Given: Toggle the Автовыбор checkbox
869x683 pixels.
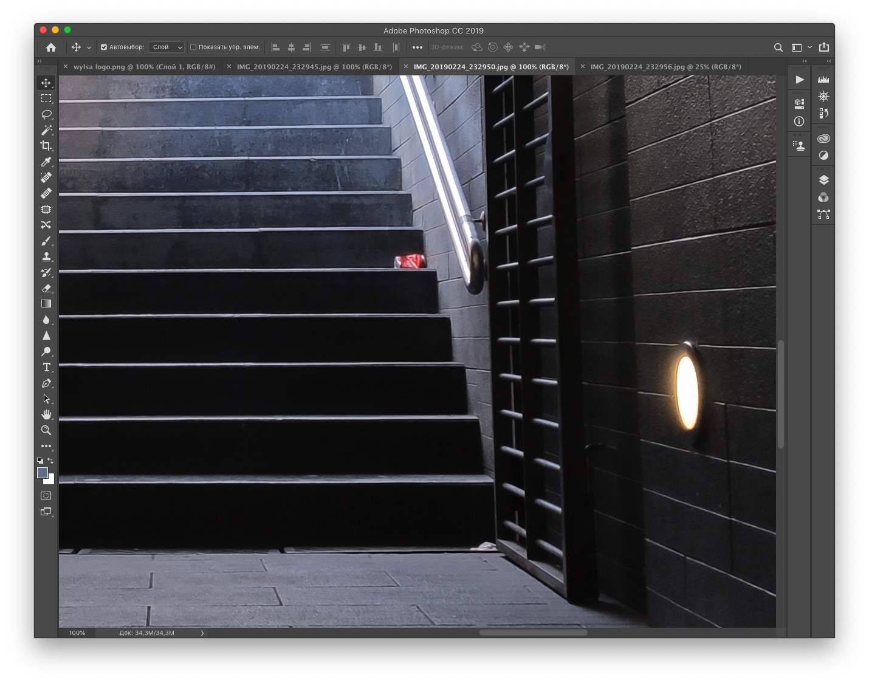Looking at the screenshot, I should click(104, 47).
